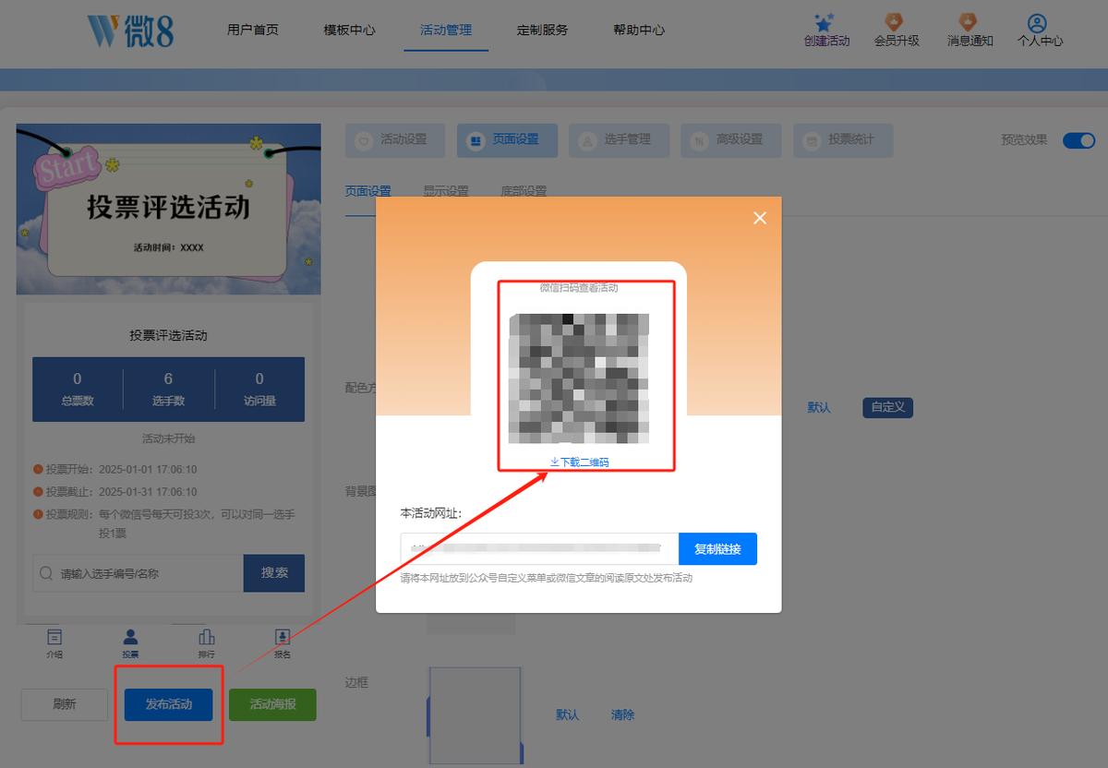Choose 默认 next to 自定义
This screenshot has height=768, width=1108.
tap(819, 407)
